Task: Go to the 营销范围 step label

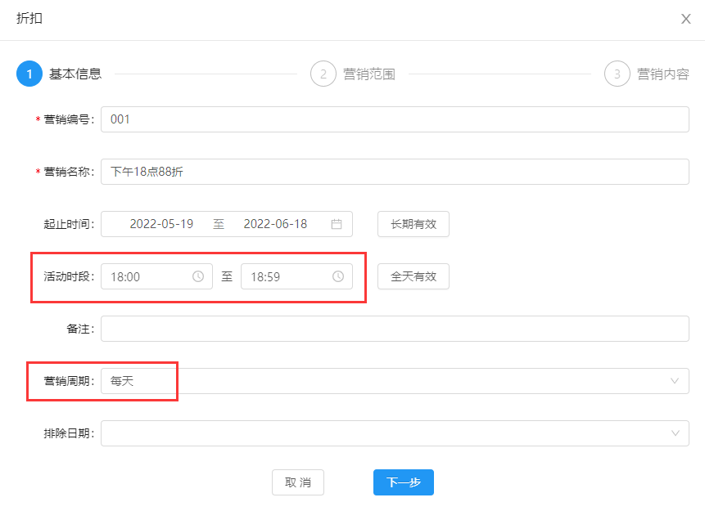Action: click(369, 74)
